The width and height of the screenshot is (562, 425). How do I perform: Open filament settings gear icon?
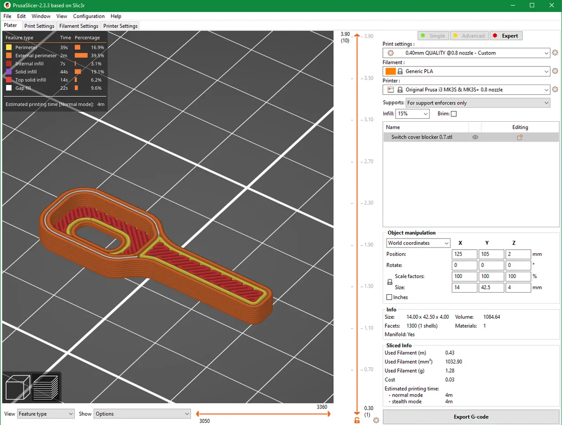555,71
